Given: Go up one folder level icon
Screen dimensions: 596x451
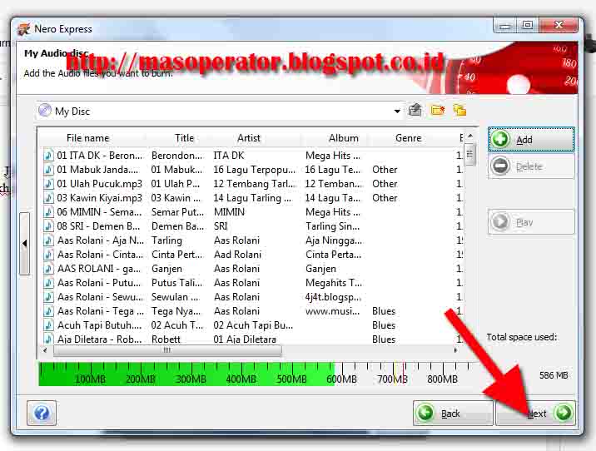Looking at the screenshot, I should click(x=415, y=110).
